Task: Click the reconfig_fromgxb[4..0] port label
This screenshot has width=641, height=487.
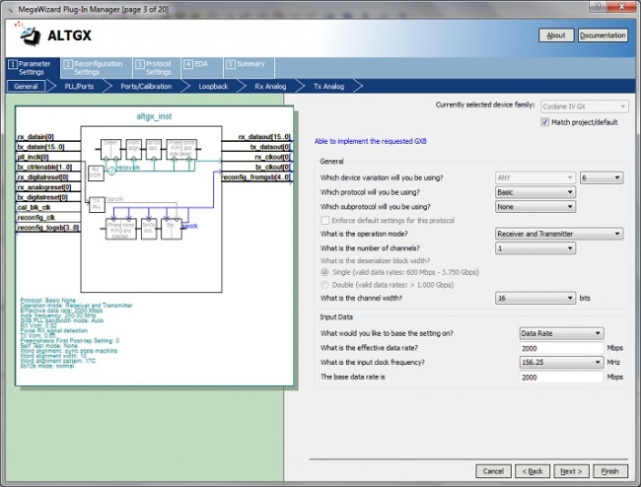Action: pos(256,176)
